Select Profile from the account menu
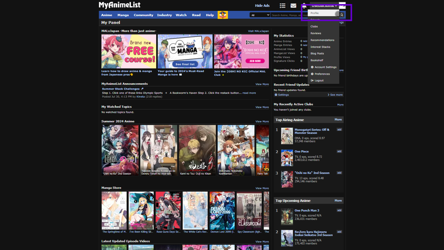This screenshot has width=444, height=250. (x=314, y=13)
